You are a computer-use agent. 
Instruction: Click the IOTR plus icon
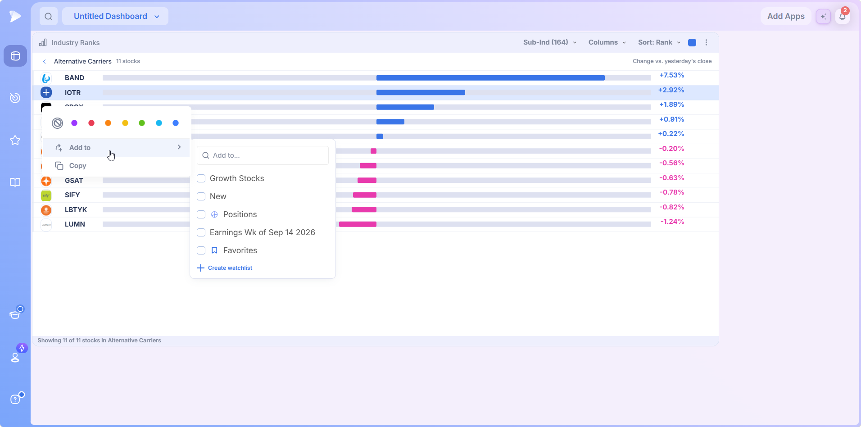pyautogui.click(x=46, y=92)
